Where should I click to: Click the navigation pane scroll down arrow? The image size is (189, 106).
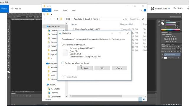(x=66, y=96)
